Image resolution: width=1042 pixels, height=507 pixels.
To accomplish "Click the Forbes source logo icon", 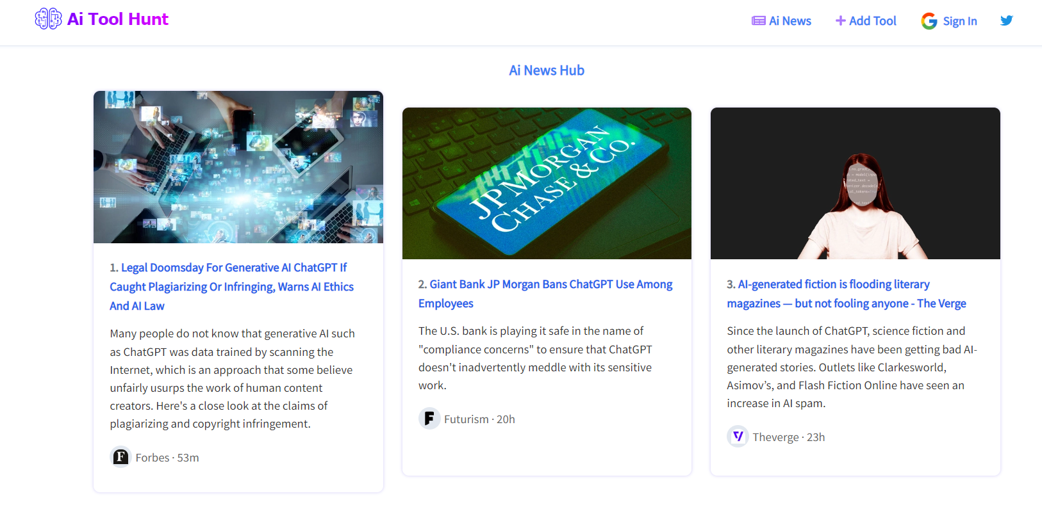I will point(120,457).
